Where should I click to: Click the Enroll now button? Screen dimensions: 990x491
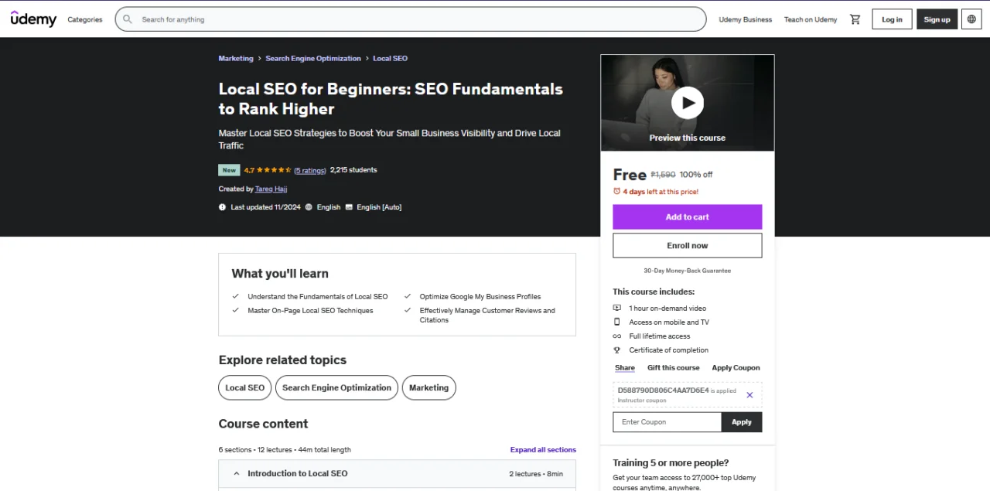tap(687, 245)
